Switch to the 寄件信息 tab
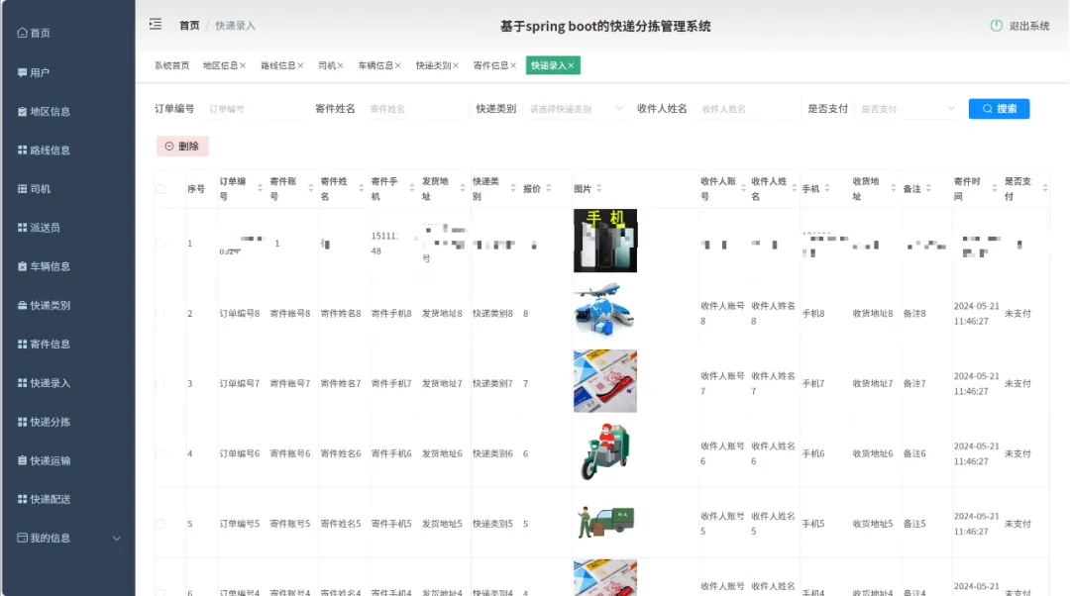This screenshot has width=1070, height=596. (490, 65)
